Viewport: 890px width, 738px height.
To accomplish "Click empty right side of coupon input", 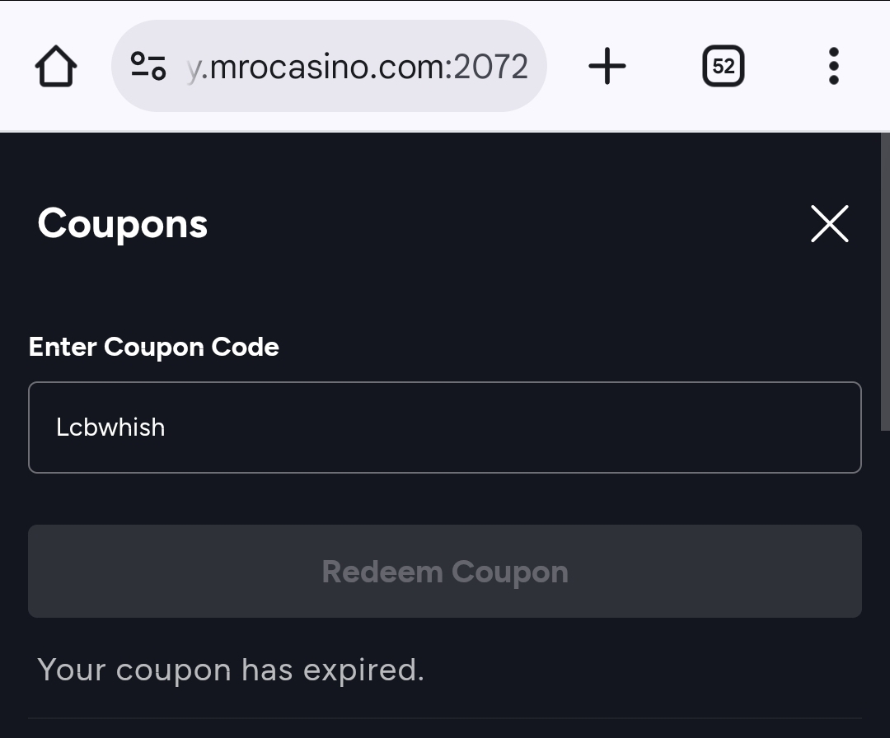I will [x=659, y=427].
